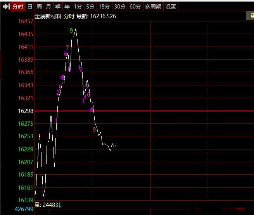Image resolution: width=254 pixels, height=215 pixels.
Task: Select the 15分 chart period
Action: pyautogui.click(x=104, y=7)
